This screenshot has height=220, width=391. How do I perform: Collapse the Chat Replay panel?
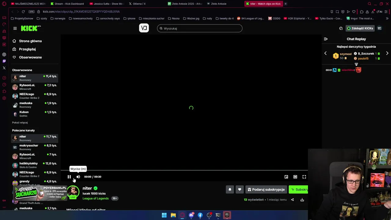coord(326,39)
